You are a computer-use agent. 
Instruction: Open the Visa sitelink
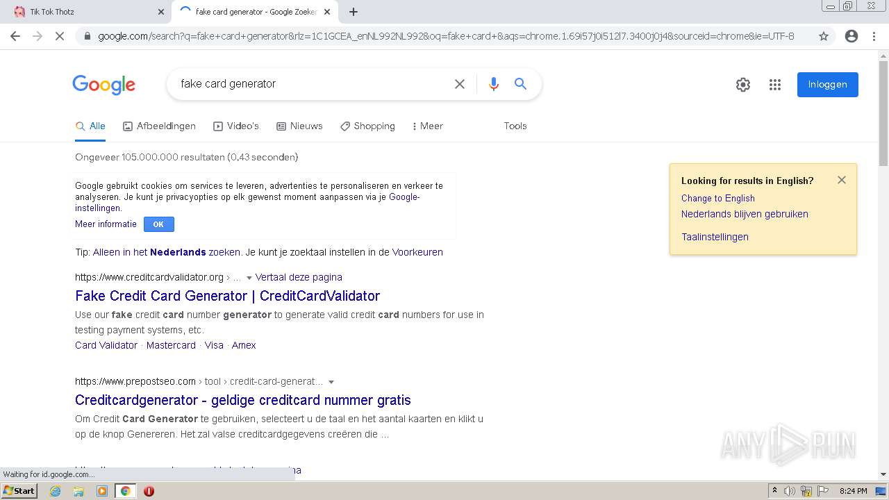214,345
